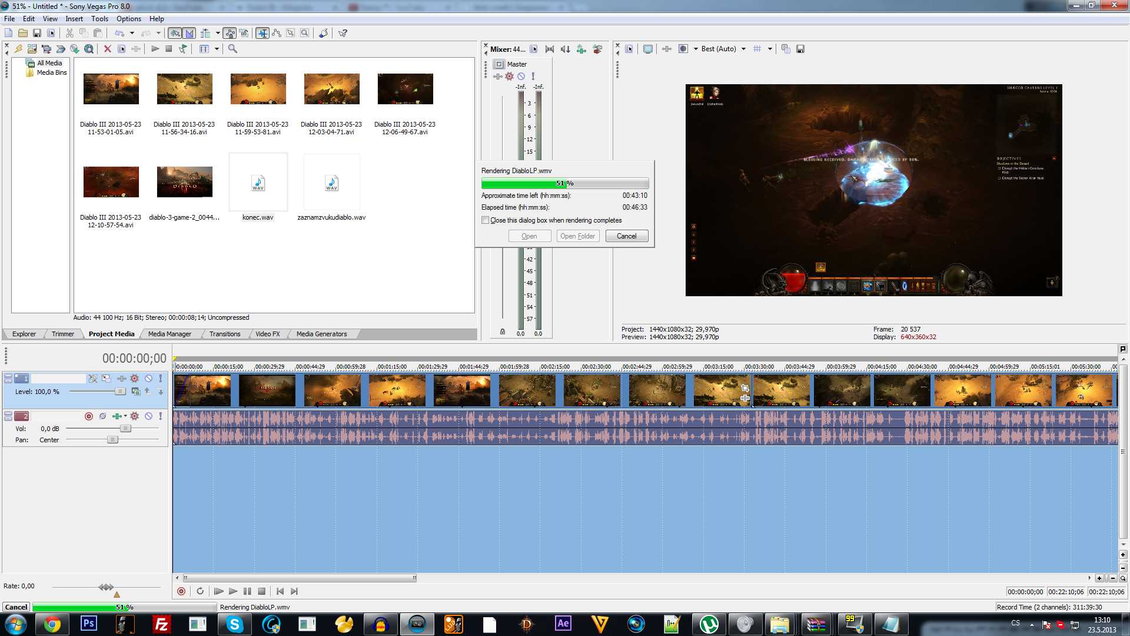The image size is (1130, 636).
Task: Open the Insert menu
Action: pos(74,19)
